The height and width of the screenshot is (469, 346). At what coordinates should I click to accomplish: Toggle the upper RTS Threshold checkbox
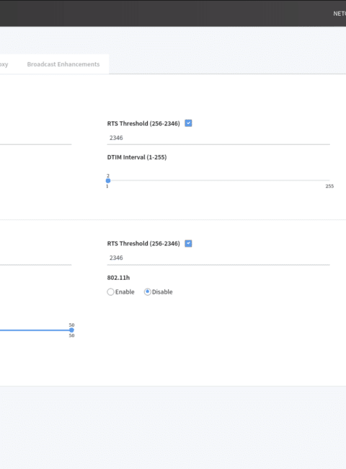tap(188, 123)
